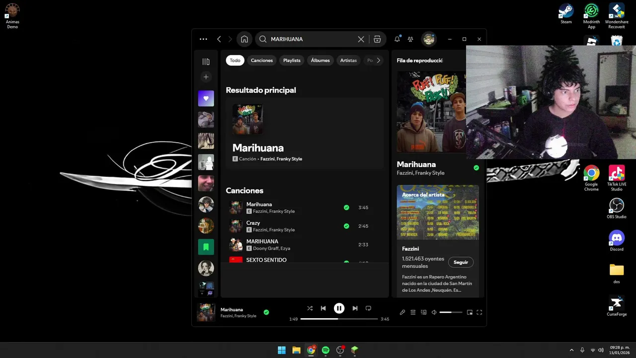Screen dimensions: 636x358
Task: Open Fazzini artist name in about card
Action: tap(410, 249)
